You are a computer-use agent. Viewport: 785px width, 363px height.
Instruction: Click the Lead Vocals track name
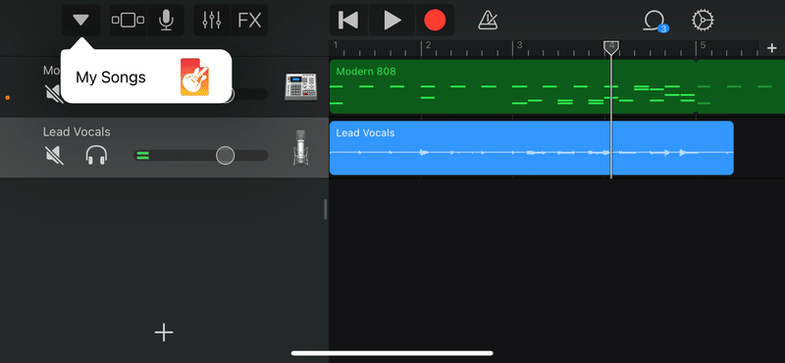tap(77, 132)
